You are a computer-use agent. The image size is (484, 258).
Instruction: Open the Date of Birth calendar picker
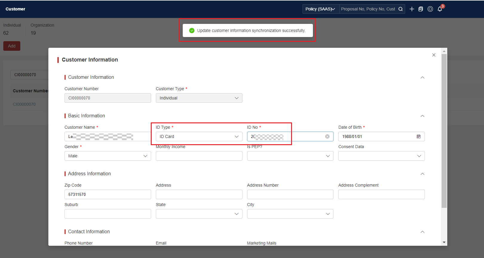tap(419, 136)
